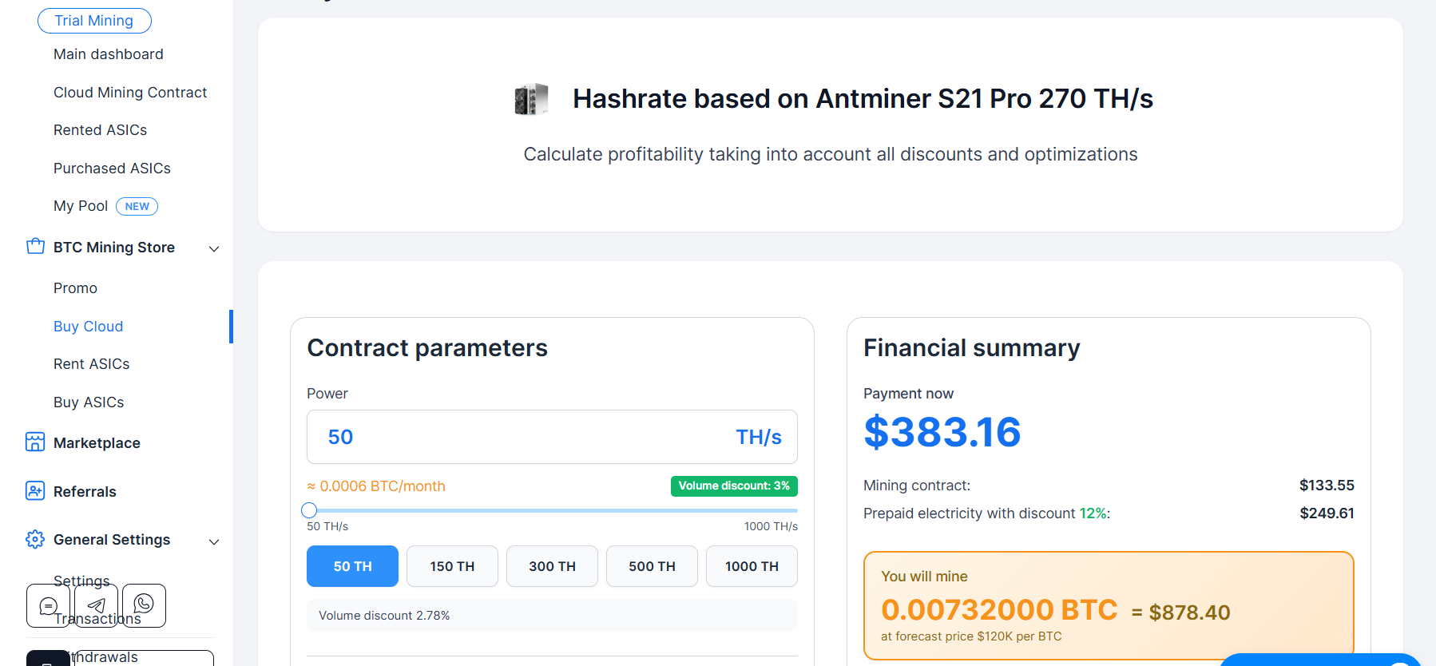This screenshot has height=666, width=1436.
Task: Open the WhatsApp contact icon
Action: point(144,606)
